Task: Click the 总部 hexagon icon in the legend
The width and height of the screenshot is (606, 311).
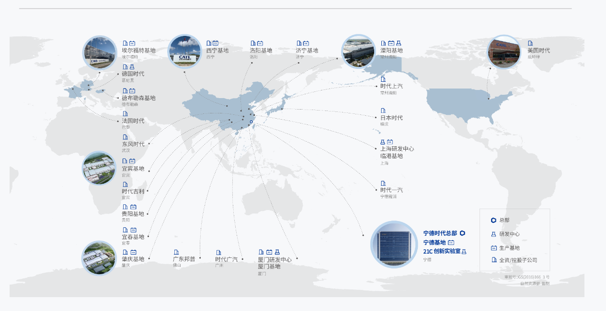Action: [493, 220]
